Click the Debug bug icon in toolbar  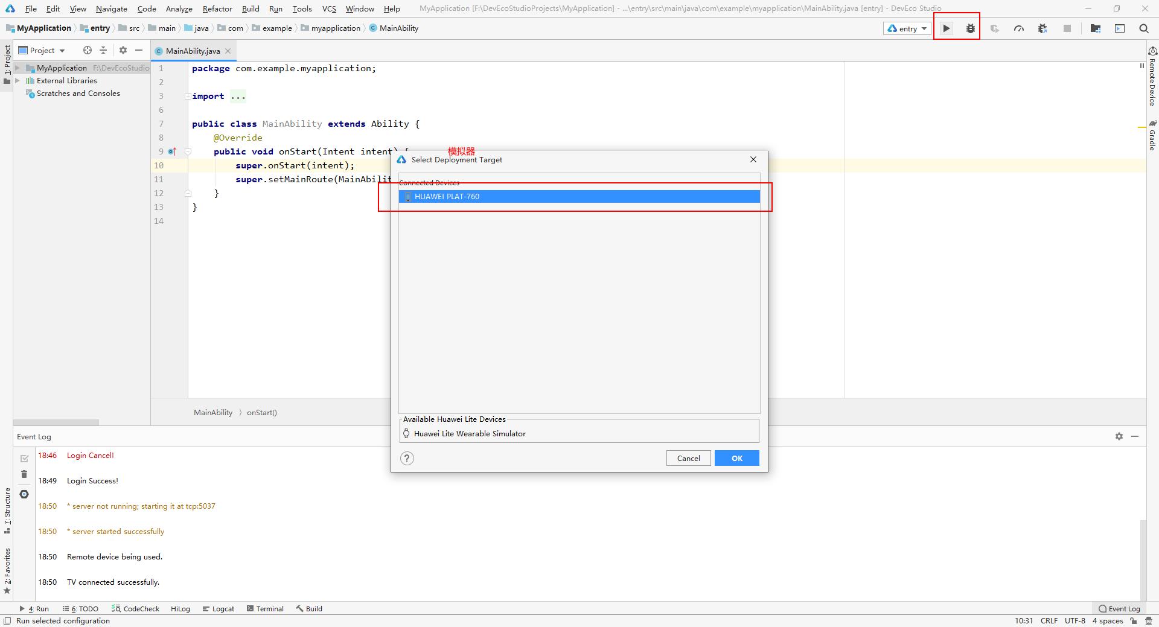click(x=970, y=28)
